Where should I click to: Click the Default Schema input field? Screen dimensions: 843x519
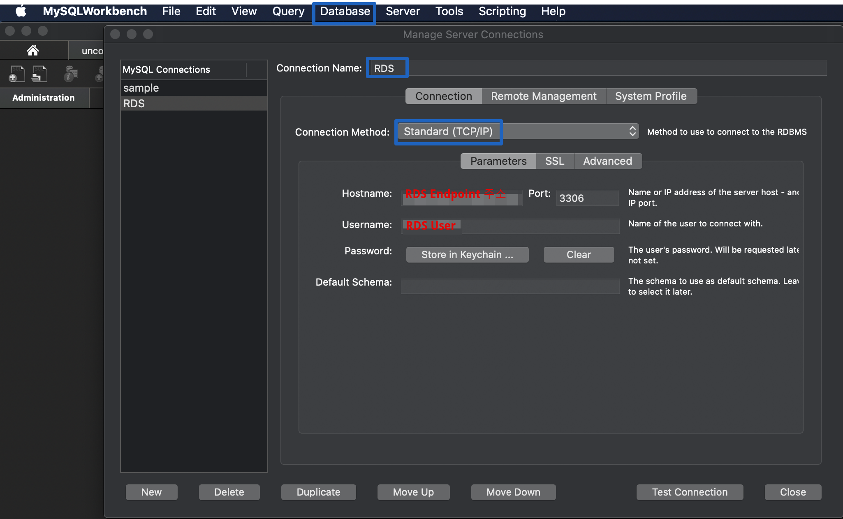tap(510, 286)
